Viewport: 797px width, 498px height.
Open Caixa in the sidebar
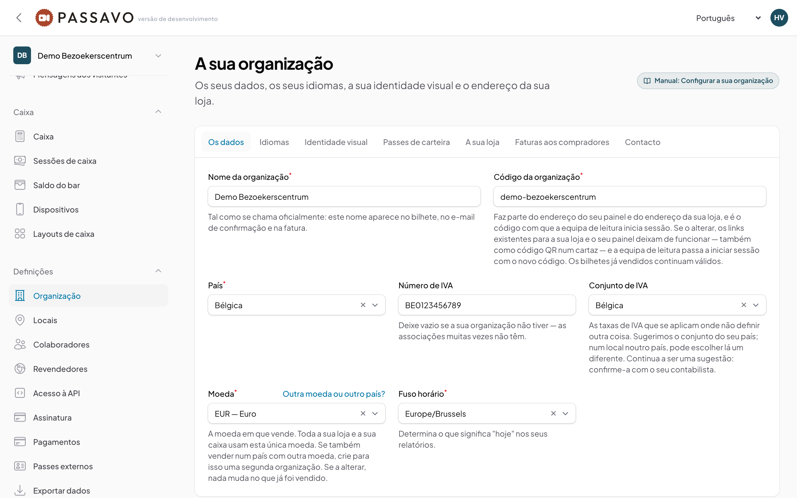88,136
